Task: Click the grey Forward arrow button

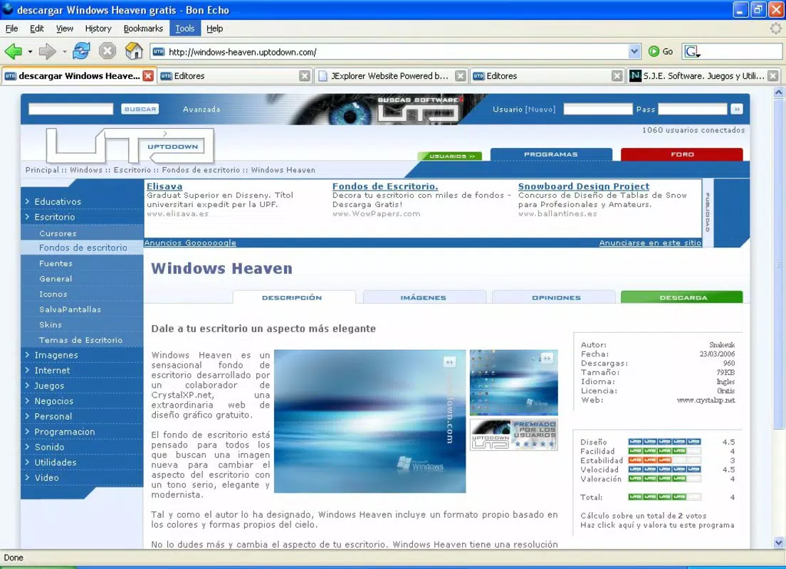Action: tap(48, 51)
